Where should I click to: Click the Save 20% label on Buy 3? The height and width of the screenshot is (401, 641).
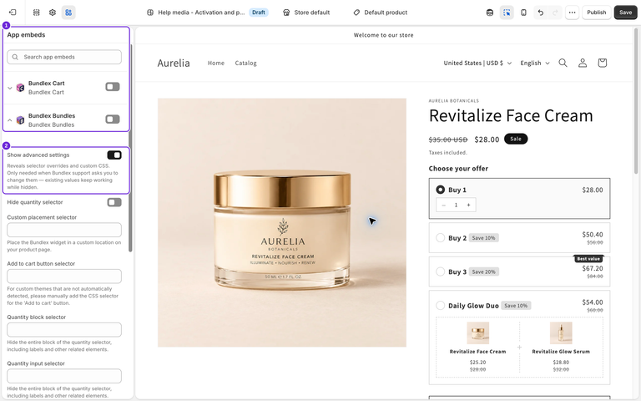(483, 272)
